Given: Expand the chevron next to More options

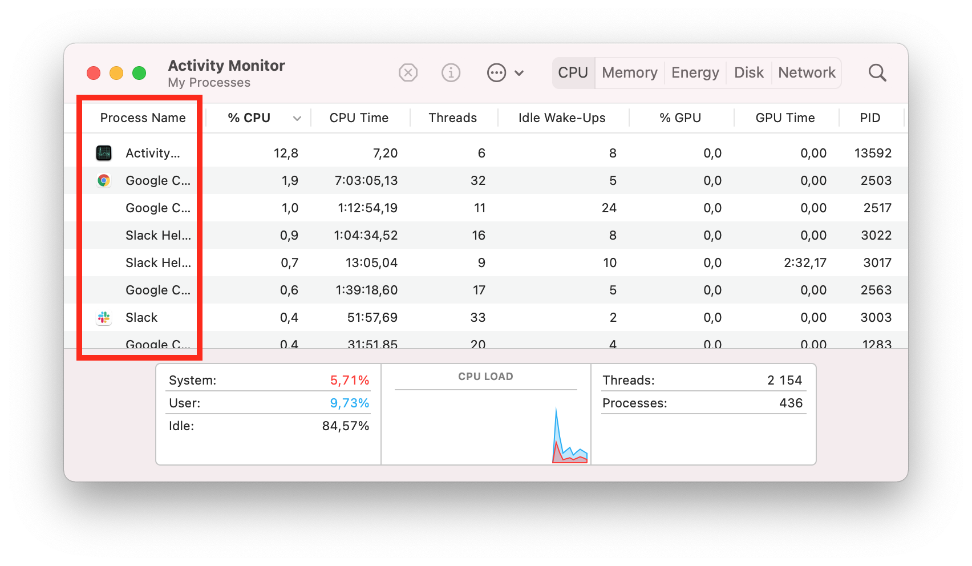Looking at the screenshot, I should [519, 73].
